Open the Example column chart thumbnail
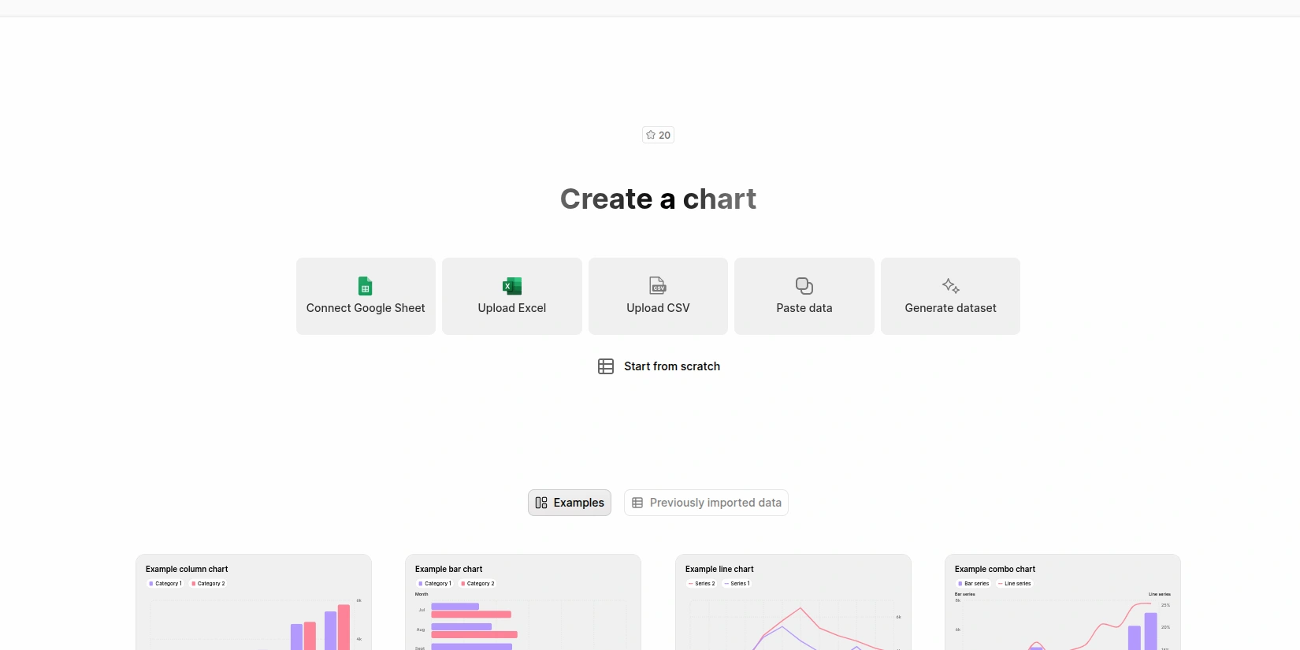Image resolution: width=1300 pixels, height=650 pixels. 253,603
